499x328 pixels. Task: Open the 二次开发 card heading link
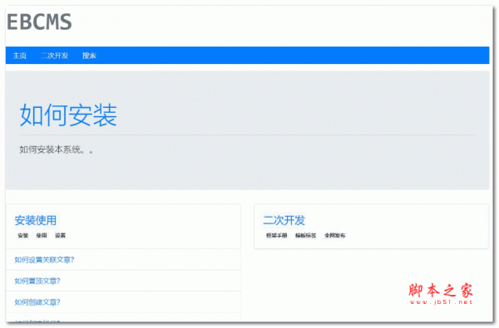pos(284,220)
